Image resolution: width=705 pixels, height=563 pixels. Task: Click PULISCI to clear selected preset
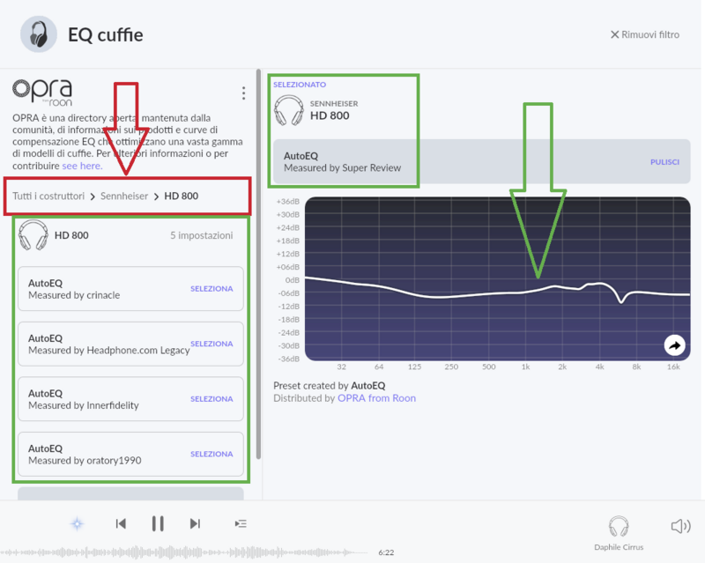[x=664, y=162]
